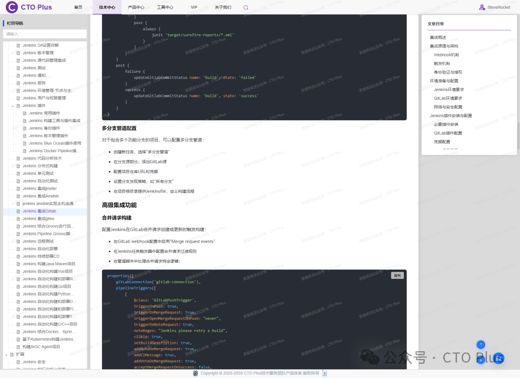Click the SteveRocket user avatar icon
Image resolution: width=520 pixels, height=378 pixels.
pos(482,7)
